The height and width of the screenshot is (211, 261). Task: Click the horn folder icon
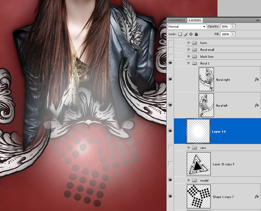[194, 43]
